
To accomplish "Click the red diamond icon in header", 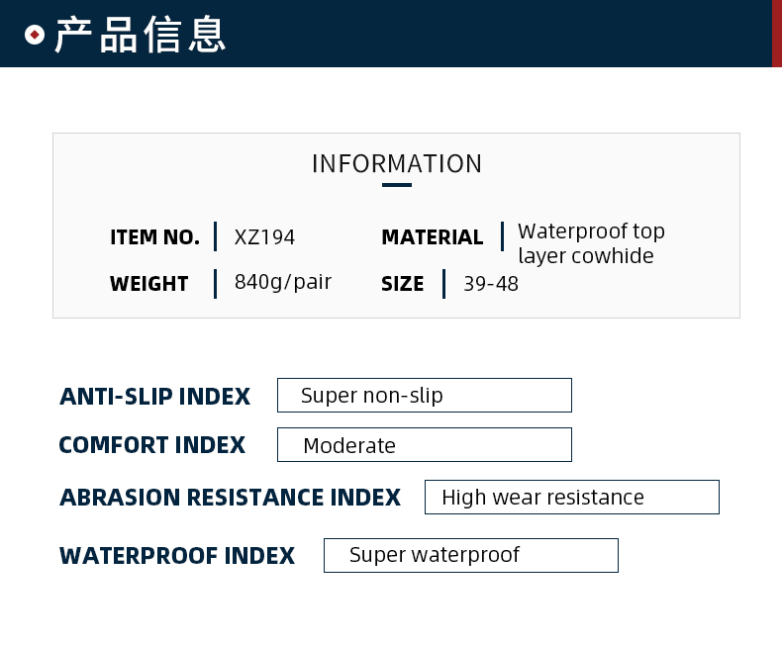I will (35, 36).
